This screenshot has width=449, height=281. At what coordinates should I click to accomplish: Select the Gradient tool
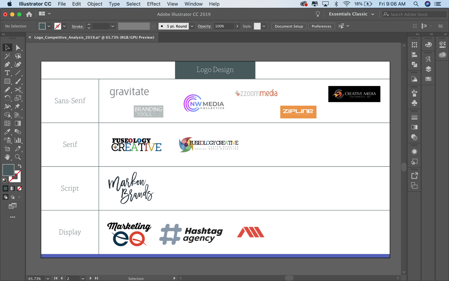pos(18,124)
